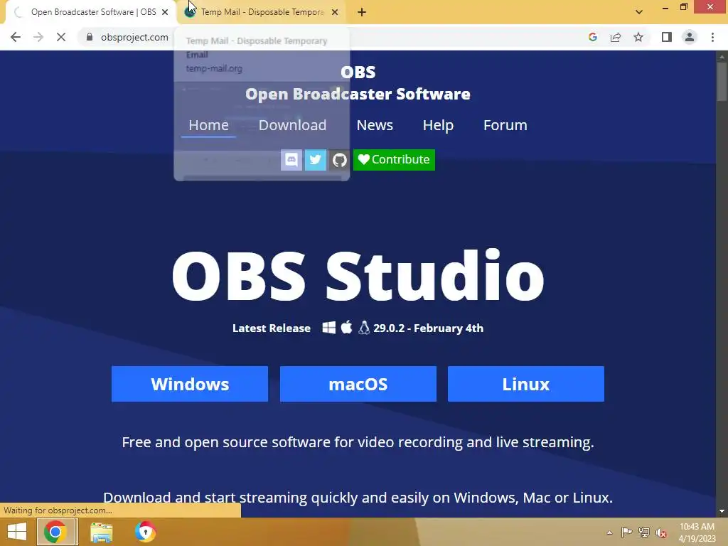This screenshot has width=728, height=546.
Task: Click the scrollbar up arrow
Action: (x=722, y=57)
